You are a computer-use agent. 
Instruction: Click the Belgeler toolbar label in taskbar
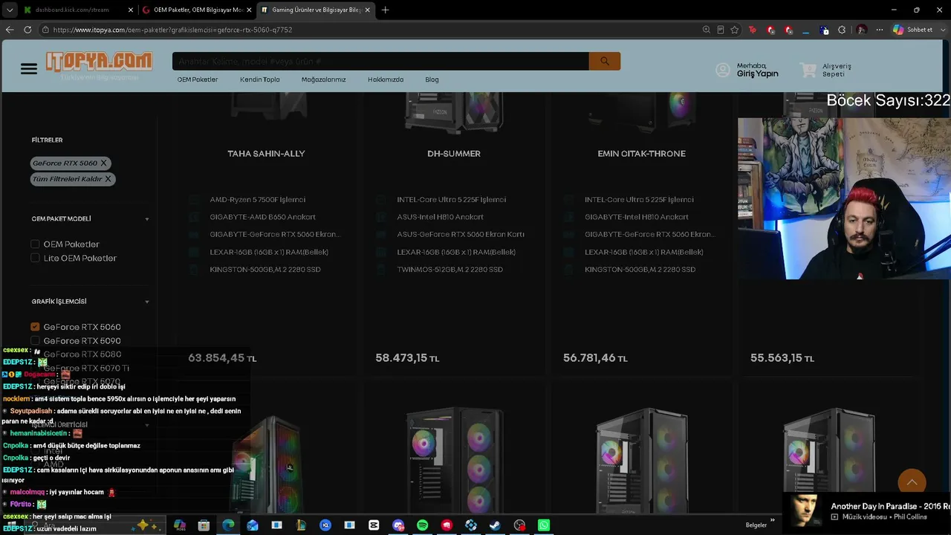click(756, 525)
